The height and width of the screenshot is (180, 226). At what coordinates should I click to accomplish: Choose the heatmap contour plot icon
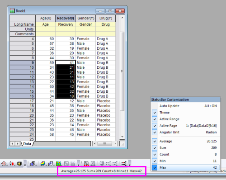pyautogui.click(x=58, y=164)
